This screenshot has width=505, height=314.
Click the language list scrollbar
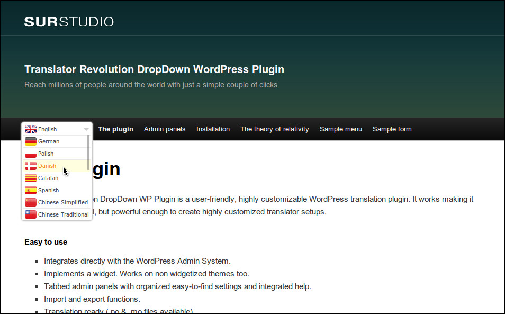[x=88, y=152]
